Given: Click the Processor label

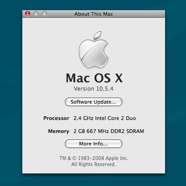Looking at the screenshot, I should coord(56,118).
